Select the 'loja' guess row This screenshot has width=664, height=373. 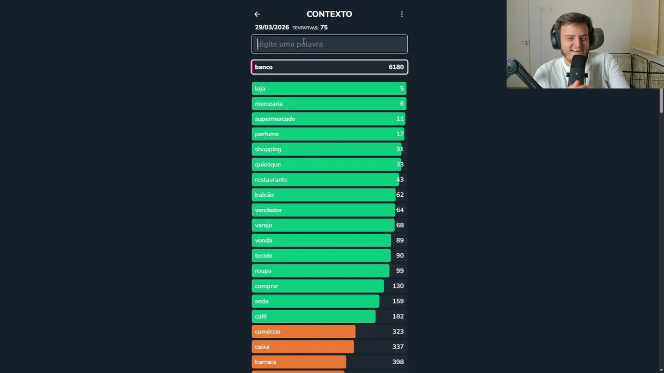[x=329, y=89]
